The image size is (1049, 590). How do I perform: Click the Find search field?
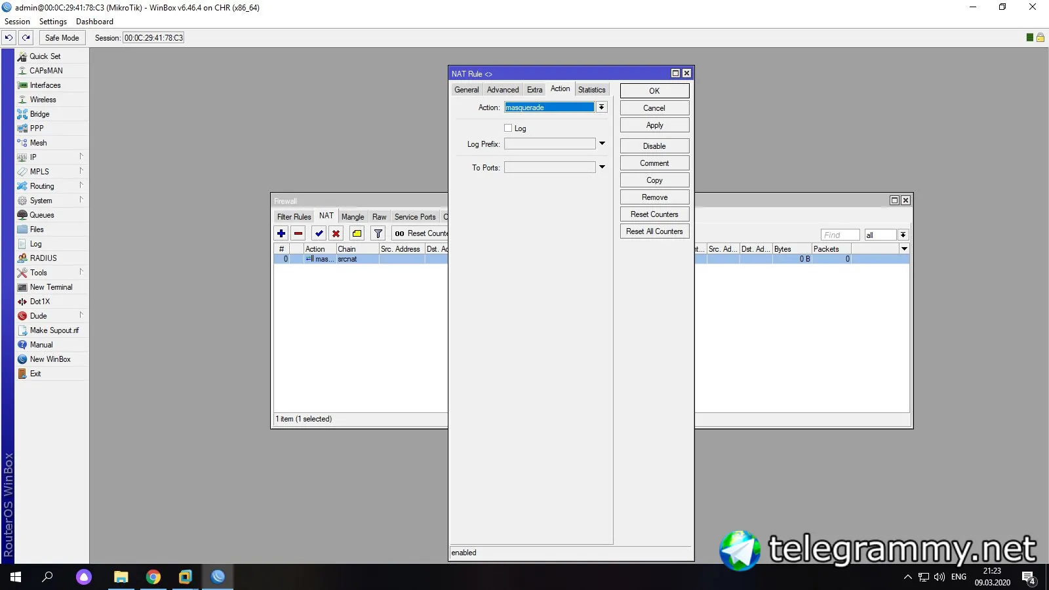(840, 235)
